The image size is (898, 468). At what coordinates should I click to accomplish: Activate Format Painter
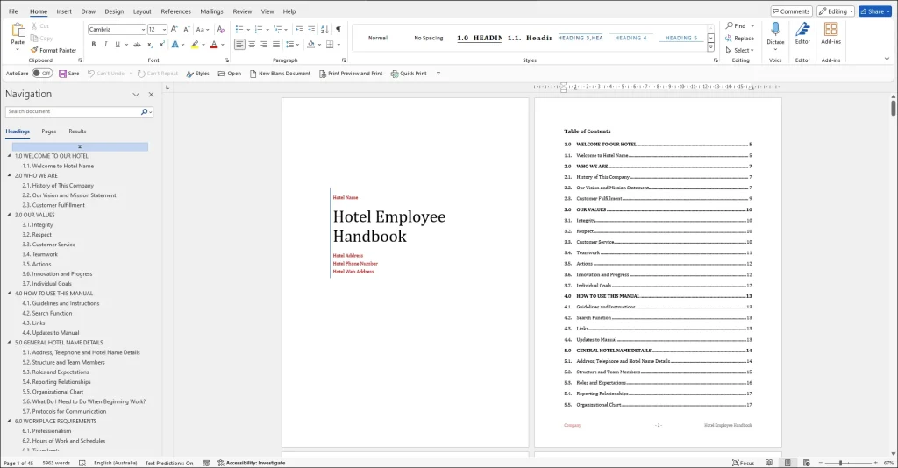[x=53, y=50]
